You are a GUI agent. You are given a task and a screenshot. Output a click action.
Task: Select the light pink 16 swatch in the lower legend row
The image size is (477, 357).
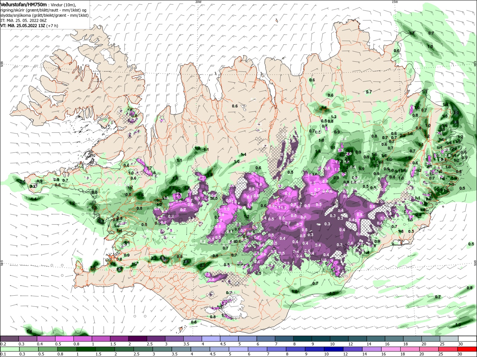point(391,349)
